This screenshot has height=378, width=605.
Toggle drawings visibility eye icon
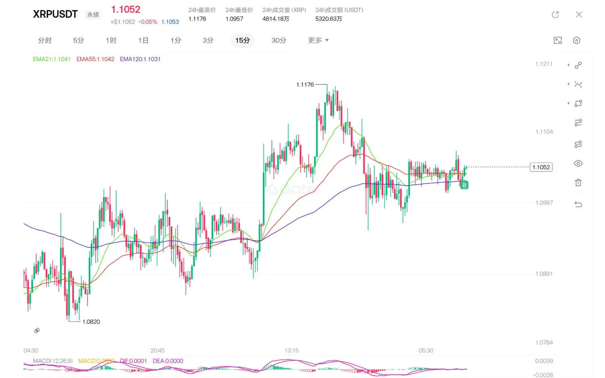pyautogui.click(x=578, y=164)
